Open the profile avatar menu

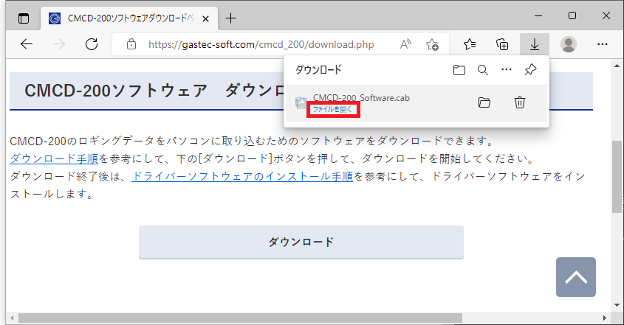click(569, 44)
